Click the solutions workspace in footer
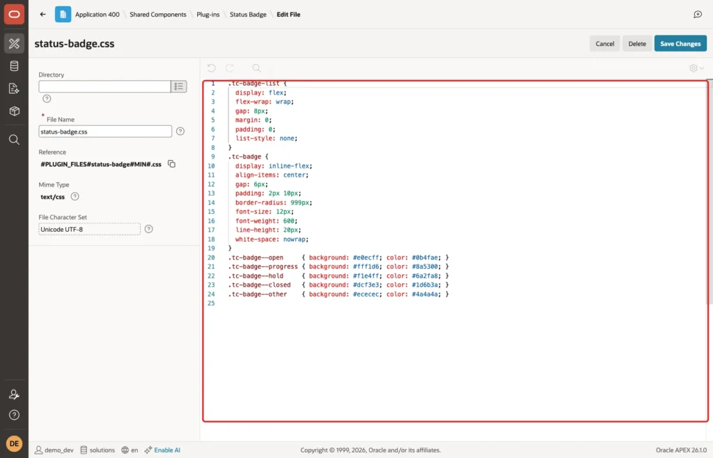The height and width of the screenshot is (458, 713). point(97,450)
